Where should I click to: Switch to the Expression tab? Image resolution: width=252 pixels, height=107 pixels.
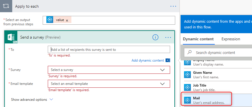click(231, 39)
